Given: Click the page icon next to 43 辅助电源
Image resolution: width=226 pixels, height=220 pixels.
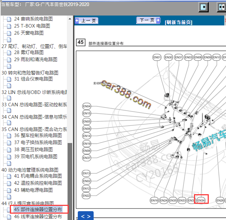Looking at the screenshot, I should coord(9,190).
